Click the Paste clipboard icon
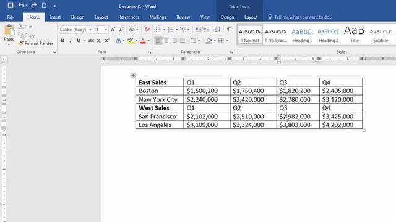The height and width of the screenshot is (222, 396). click(x=9, y=30)
